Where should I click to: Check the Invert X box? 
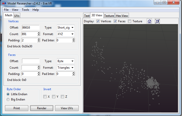click(45, 96)
